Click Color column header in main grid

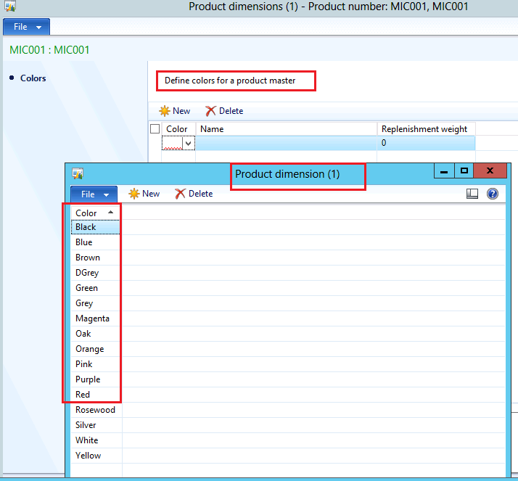[178, 129]
